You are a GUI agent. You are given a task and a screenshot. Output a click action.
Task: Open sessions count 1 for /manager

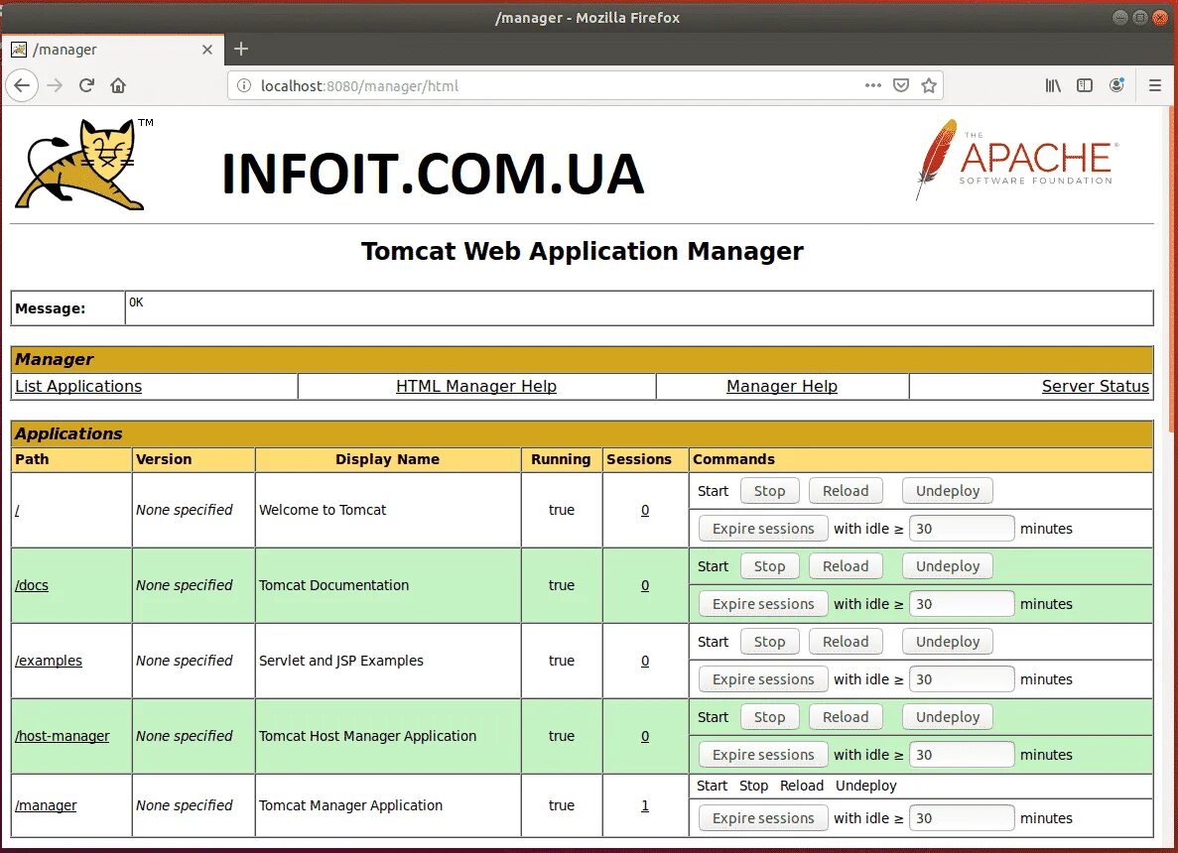point(645,805)
